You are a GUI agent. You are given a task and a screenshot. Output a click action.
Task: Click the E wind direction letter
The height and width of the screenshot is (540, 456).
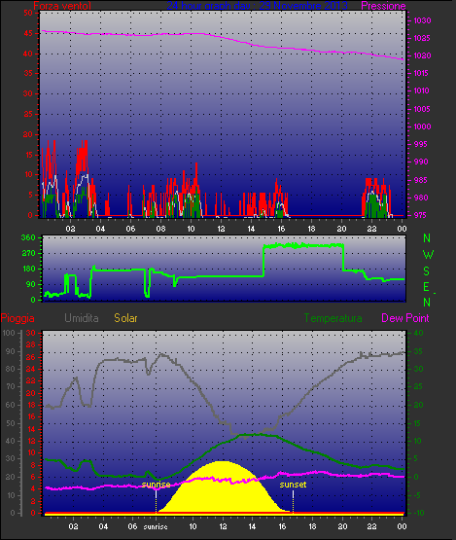(x=427, y=287)
